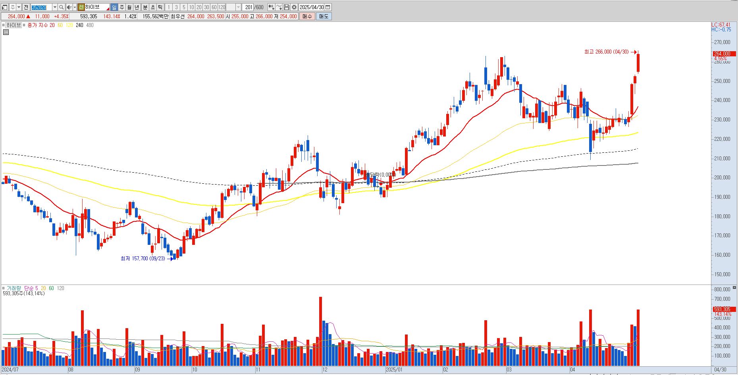The image size is (738, 375).
Task: Open the dropdown arrow next to the speaker icon
Action: click(75, 7)
